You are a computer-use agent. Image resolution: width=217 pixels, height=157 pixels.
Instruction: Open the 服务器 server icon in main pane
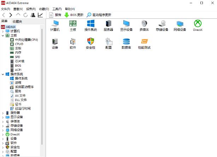click(108, 26)
